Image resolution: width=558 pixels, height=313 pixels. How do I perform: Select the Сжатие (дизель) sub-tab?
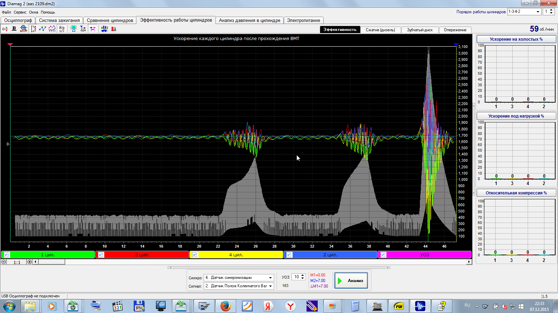(x=380, y=30)
